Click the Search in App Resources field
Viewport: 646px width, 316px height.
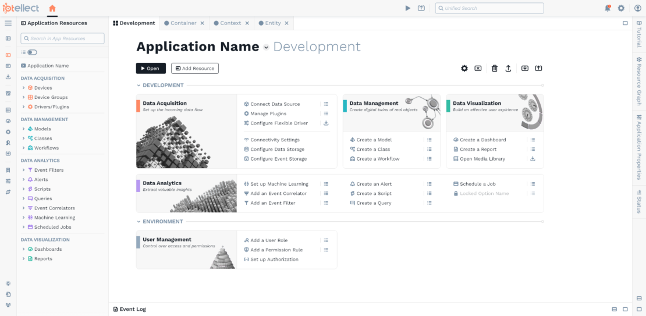pyautogui.click(x=63, y=38)
